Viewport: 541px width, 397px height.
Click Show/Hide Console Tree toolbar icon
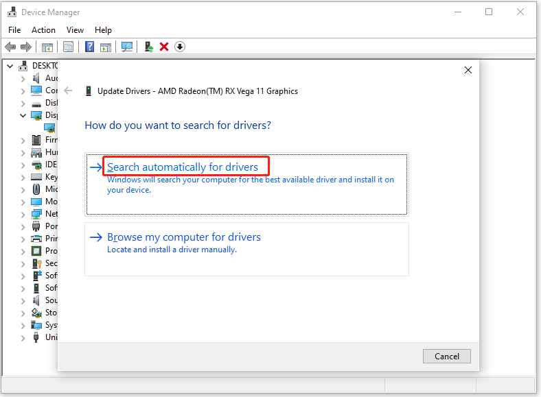click(47, 47)
